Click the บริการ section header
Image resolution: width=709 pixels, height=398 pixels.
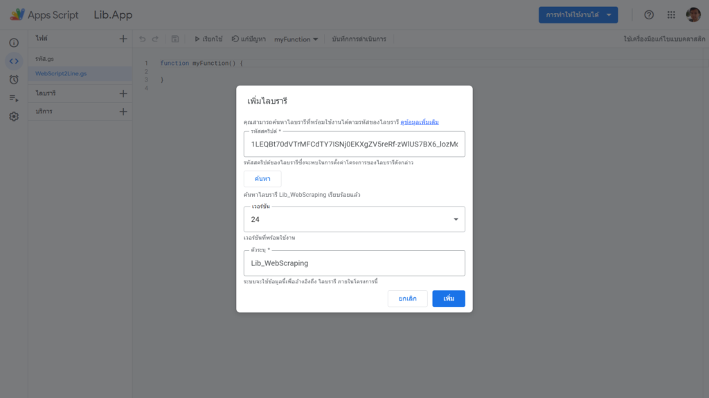tap(44, 111)
